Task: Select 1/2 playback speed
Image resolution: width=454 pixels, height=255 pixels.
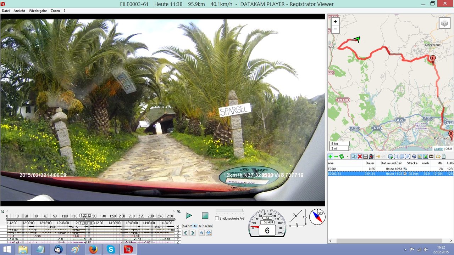Action: pyautogui.click(x=190, y=226)
